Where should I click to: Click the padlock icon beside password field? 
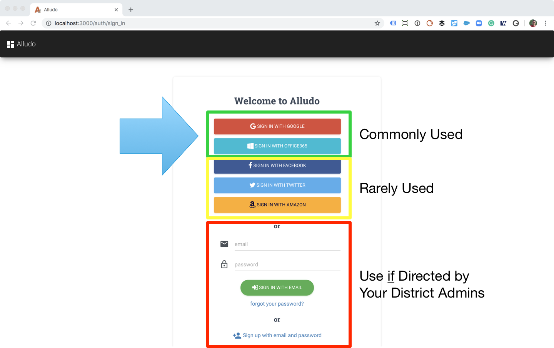click(x=224, y=264)
